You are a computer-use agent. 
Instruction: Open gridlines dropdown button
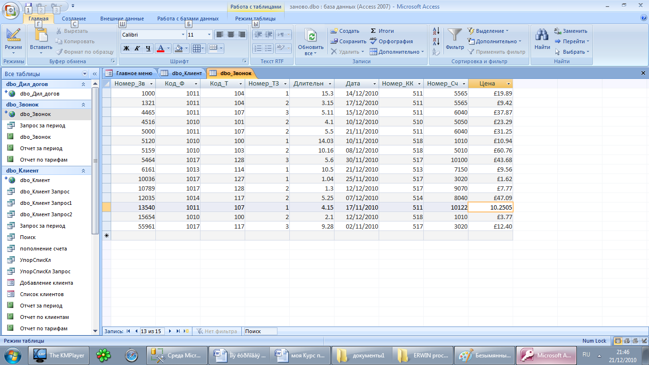203,48
